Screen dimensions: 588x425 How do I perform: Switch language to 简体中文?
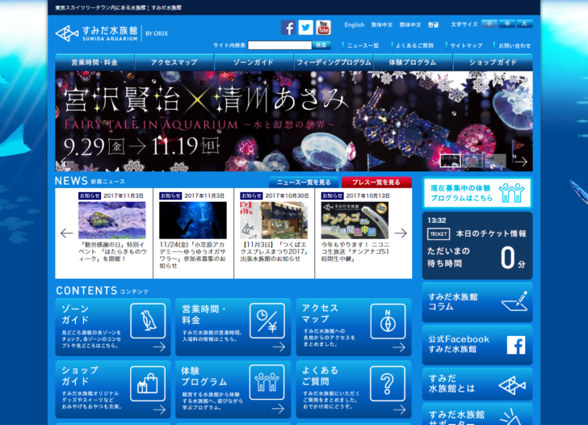pos(409,25)
